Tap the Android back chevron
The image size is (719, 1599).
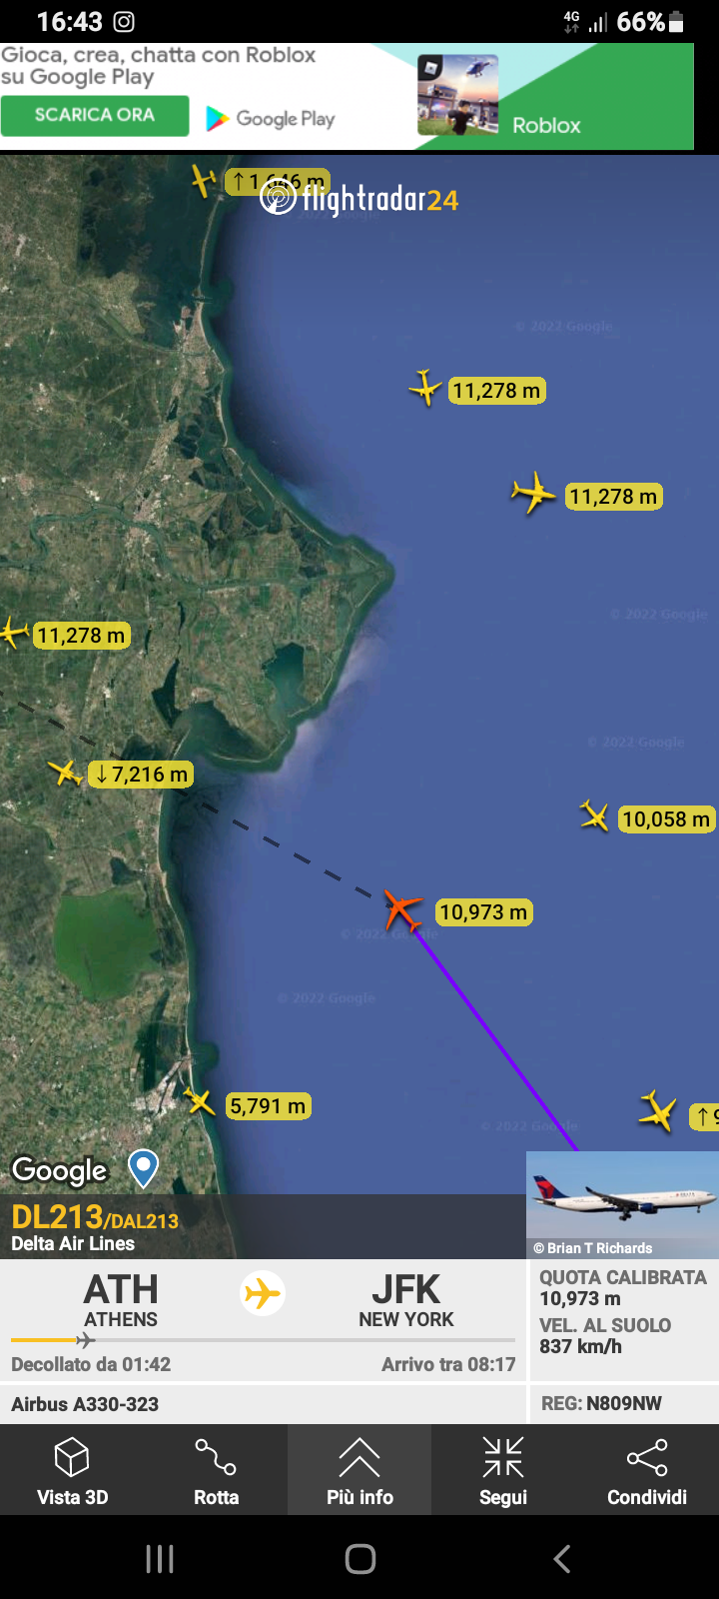[x=562, y=1558]
